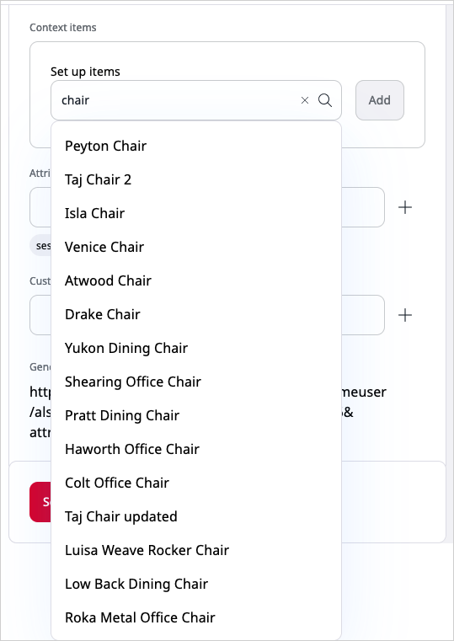Select Peyton Chair from the results

point(196,146)
